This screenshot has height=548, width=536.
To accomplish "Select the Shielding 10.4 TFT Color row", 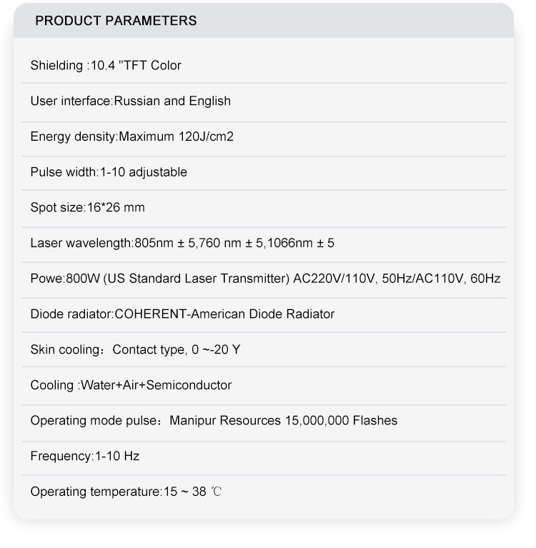I will point(106,66).
